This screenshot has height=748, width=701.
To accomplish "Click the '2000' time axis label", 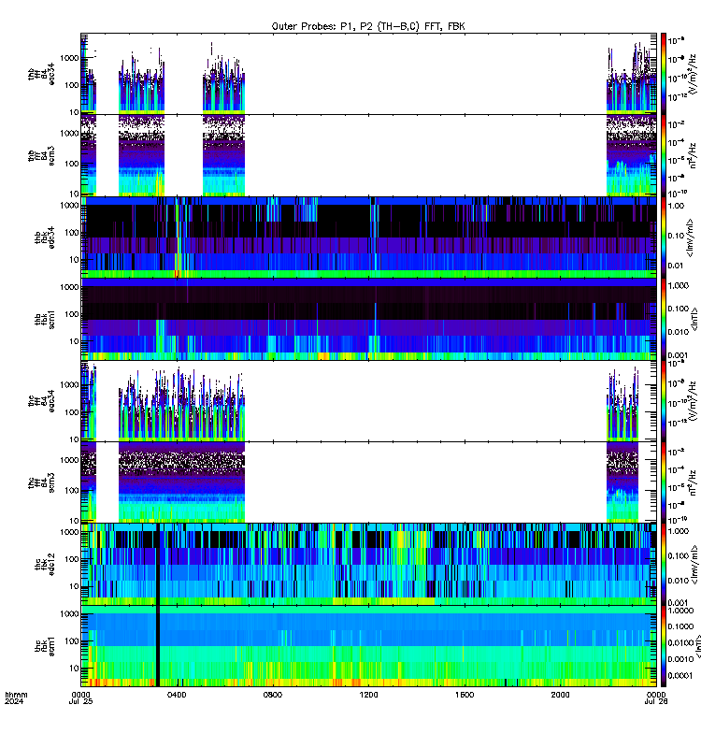I will click(x=560, y=695).
